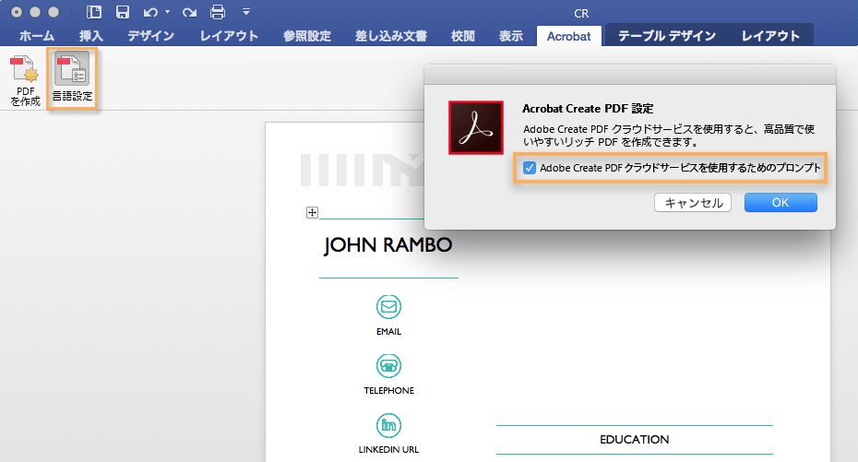This screenshot has width=858, height=462.
Task: Click the undo arrow icon
Action: click(150, 12)
